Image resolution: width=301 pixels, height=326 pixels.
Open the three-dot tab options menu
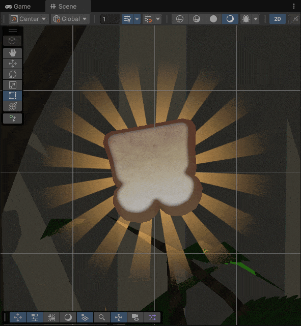tap(294, 6)
